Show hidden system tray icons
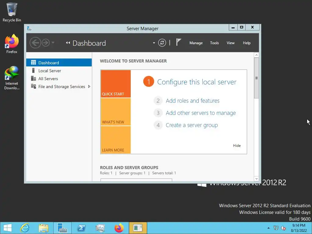Screen dimensions: 312x234 [268, 228]
